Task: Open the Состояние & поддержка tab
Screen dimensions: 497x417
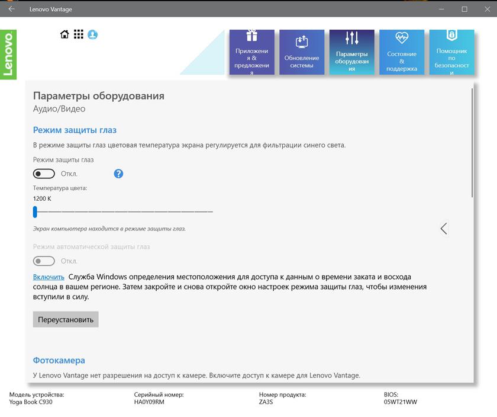Action: click(x=402, y=53)
